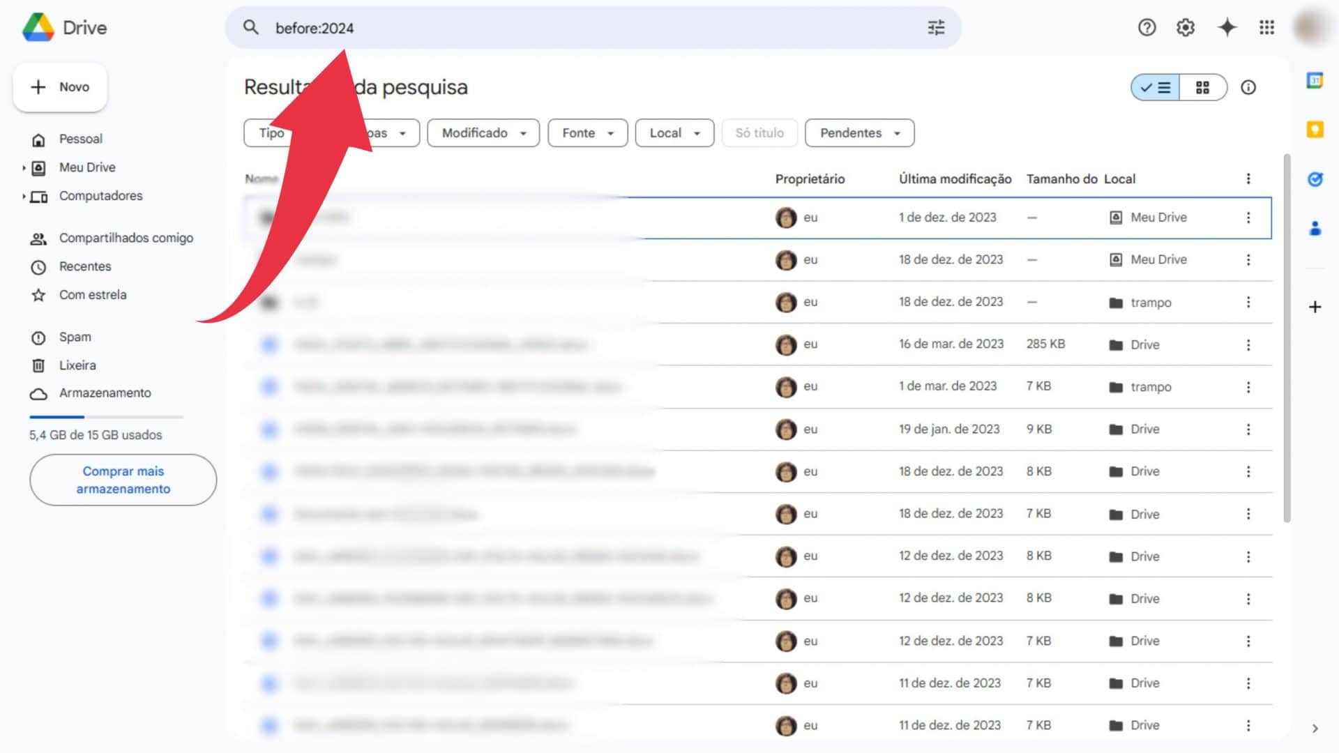1339x753 pixels.
Task: Open the Gemini sparkle icon
Action: [1227, 28]
